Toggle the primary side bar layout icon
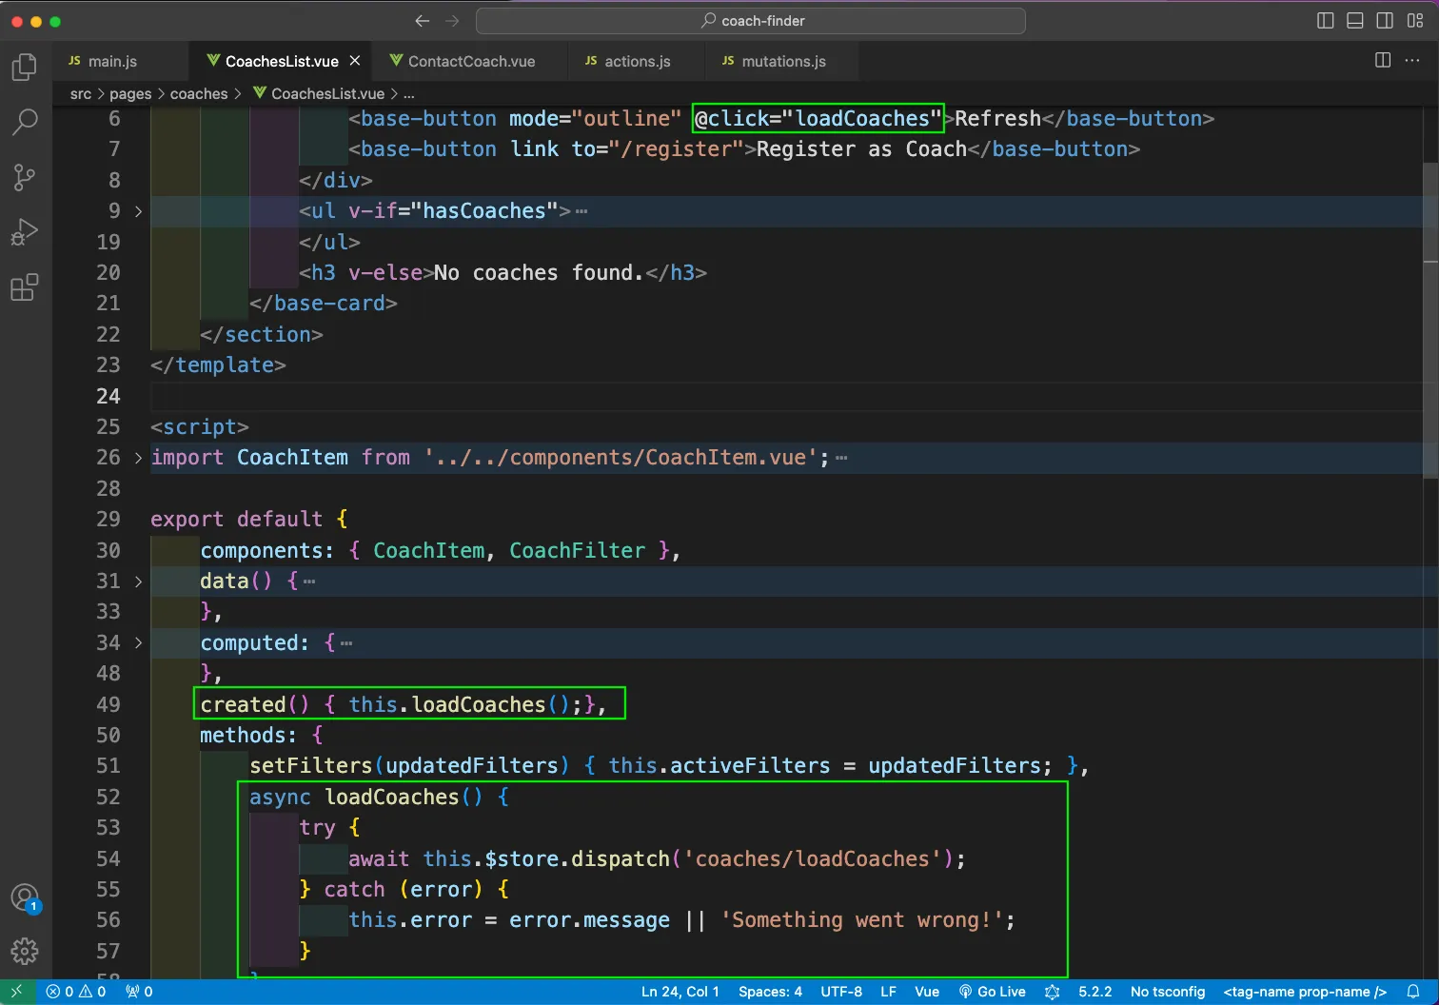This screenshot has width=1439, height=1005. 1325,21
